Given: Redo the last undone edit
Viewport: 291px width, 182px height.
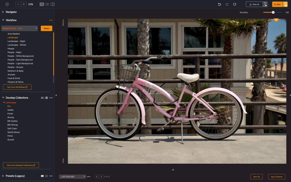Looking at the screenshot, I should (x=227, y=4).
